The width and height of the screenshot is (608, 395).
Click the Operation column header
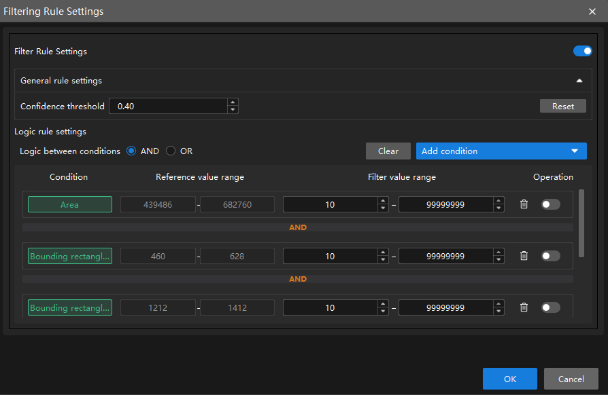(553, 177)
